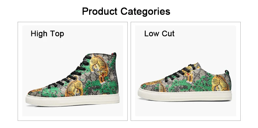Select the High Top label text
This screenshot has height=128, width=258.
point(47,34)
